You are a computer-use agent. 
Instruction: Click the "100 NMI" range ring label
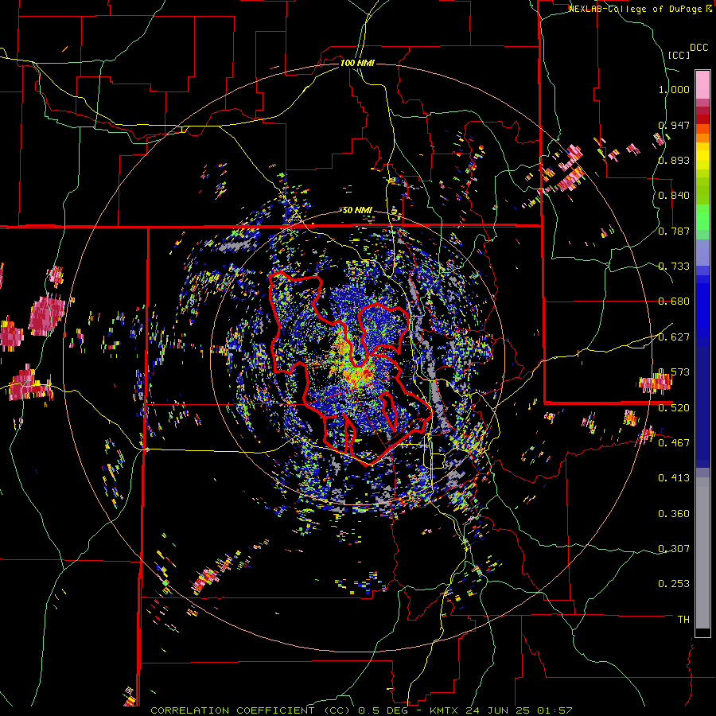[x=357, y=63]
